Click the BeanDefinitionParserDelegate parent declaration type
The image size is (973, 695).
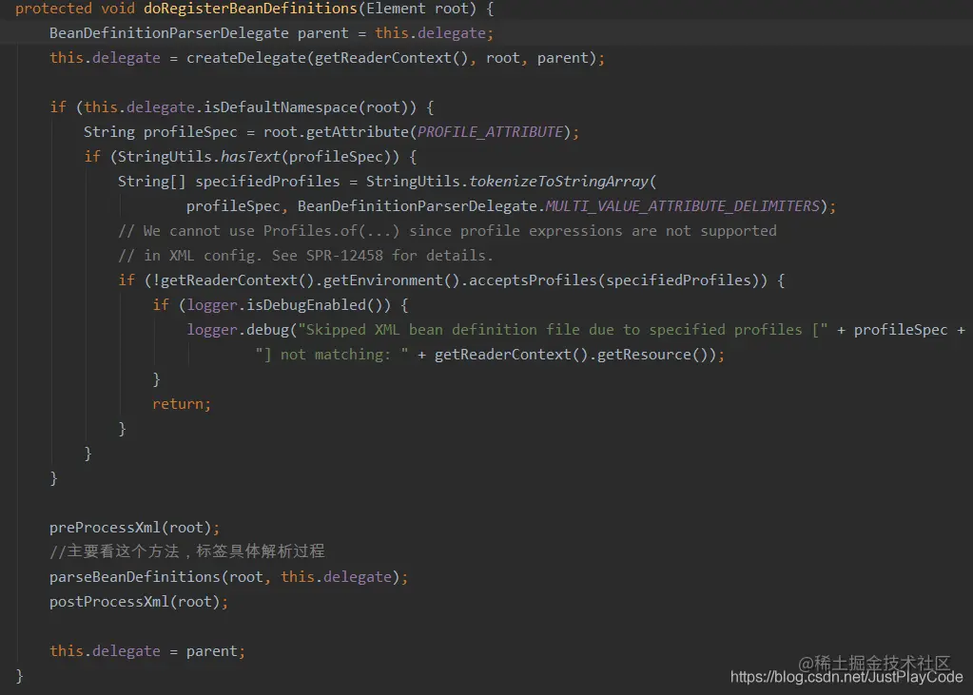click(168, 33)
